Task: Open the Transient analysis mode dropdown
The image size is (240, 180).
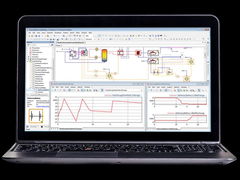Action: [95, 39]
